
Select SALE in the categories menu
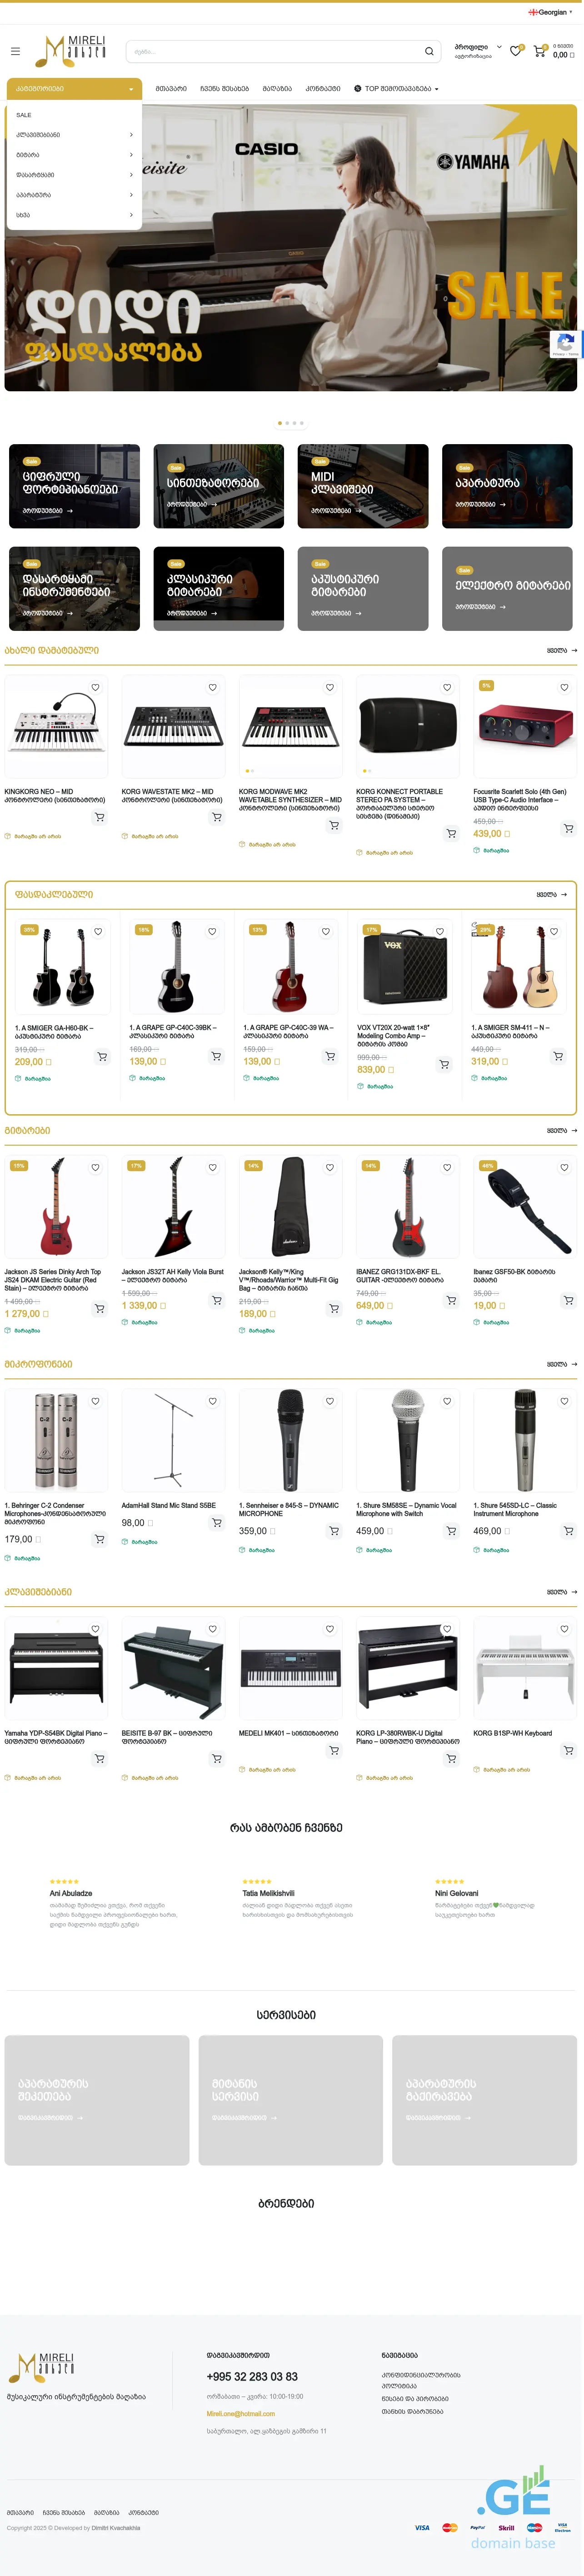pyautogui.click(x=24, y=115)
